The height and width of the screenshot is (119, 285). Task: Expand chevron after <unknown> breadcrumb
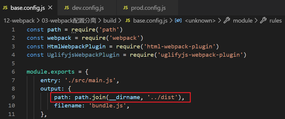(219, 21)
